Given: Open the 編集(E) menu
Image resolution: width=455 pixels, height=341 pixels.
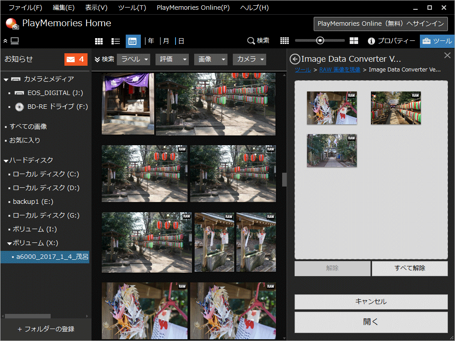Looking at the screenshot, I should pos(64,8).
